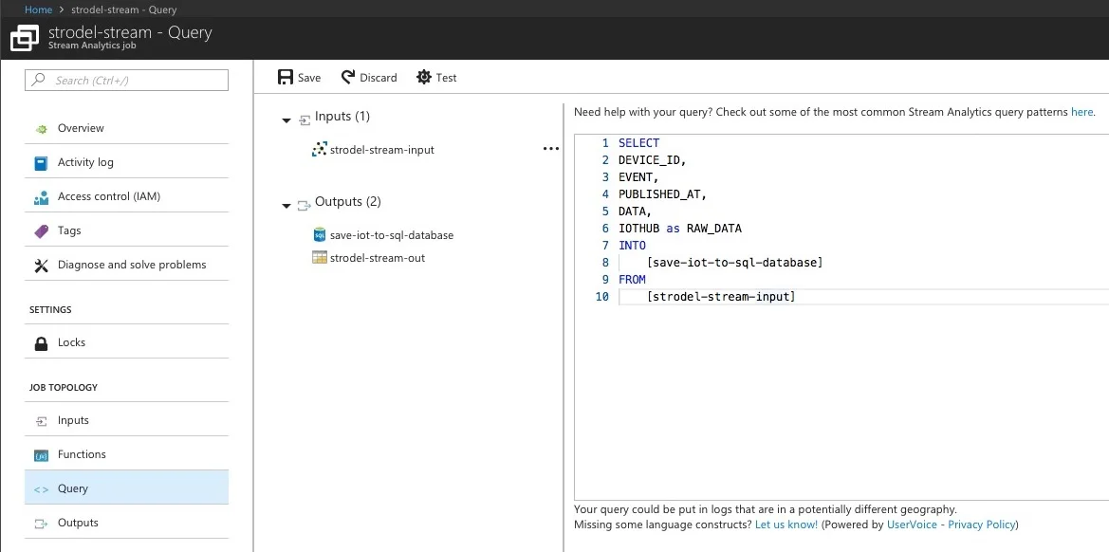Open Access control (IAM)
The height and width of the screenshot is (552, 1109).
[126, 195]
